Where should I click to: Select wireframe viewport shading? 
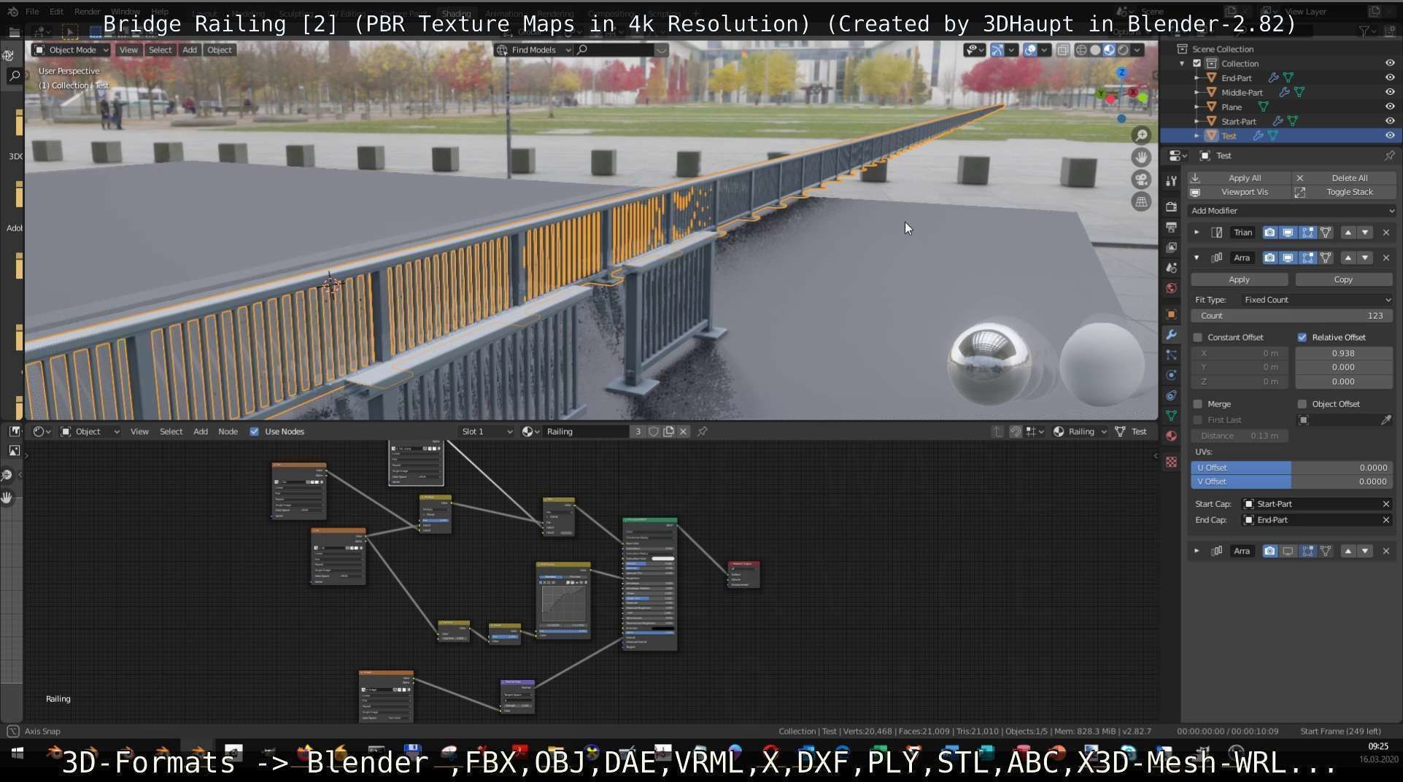point(1081,50)
